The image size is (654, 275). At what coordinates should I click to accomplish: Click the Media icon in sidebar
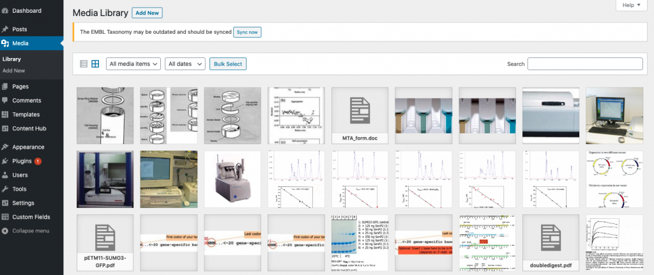pos(5,43)
